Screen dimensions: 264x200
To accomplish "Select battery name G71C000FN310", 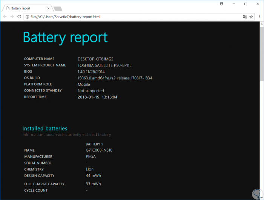I will tap(99, 150).
